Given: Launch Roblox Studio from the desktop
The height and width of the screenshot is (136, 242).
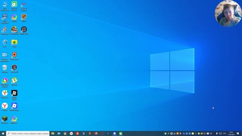Looking at the screenshot, I should point(14,95).
